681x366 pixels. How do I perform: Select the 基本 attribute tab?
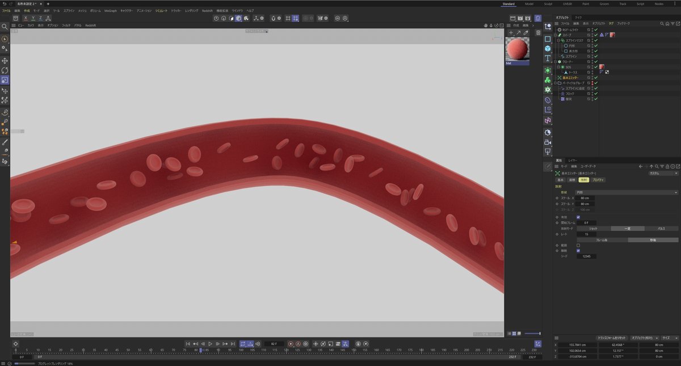[560, 179]
